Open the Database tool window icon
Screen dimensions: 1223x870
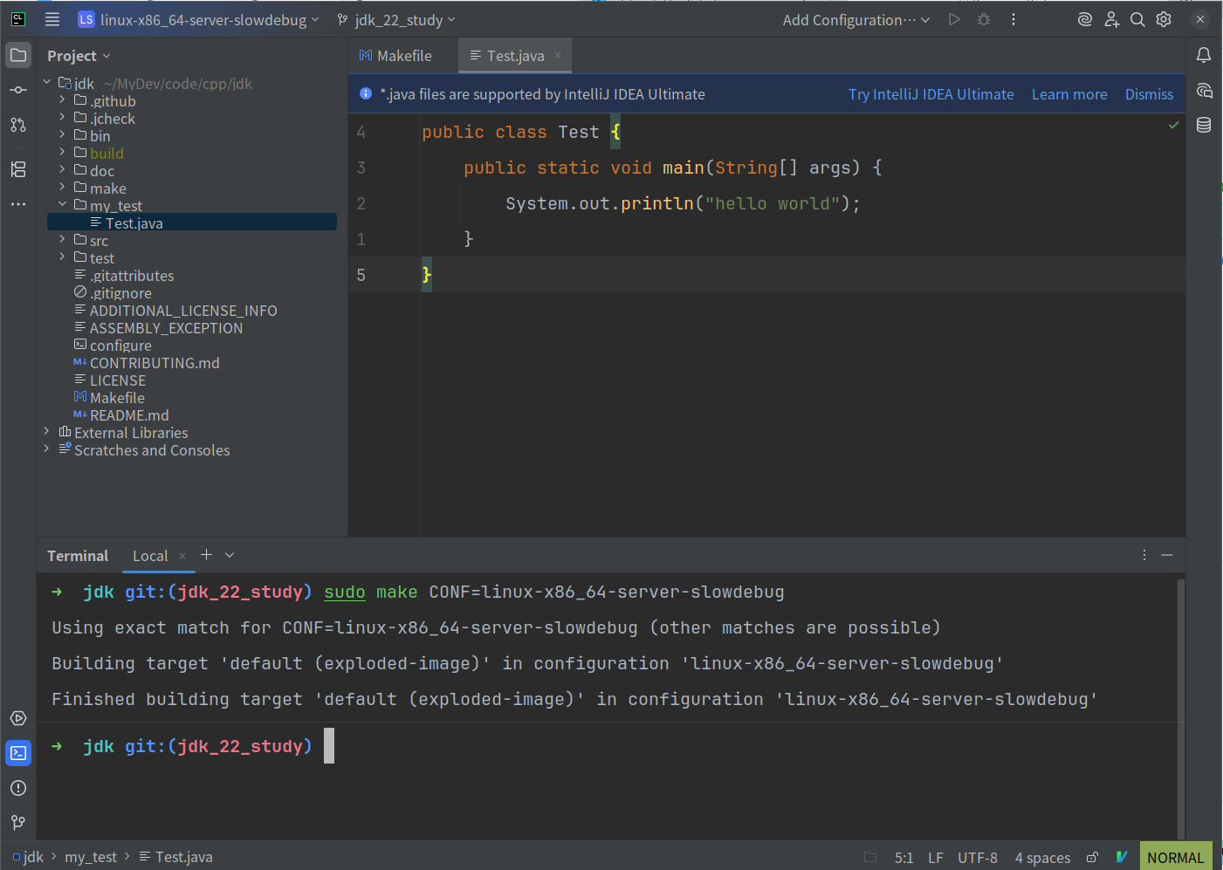click(x=1204, y=125)
